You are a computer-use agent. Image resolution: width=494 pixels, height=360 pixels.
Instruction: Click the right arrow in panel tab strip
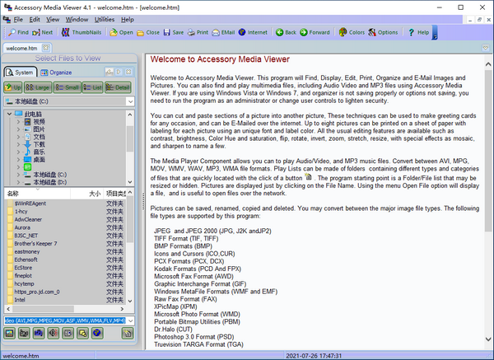click(x=119, y=72)
